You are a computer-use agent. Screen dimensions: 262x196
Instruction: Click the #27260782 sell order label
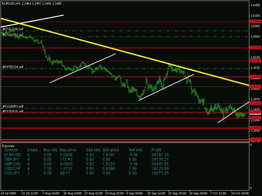coord(13,35)
